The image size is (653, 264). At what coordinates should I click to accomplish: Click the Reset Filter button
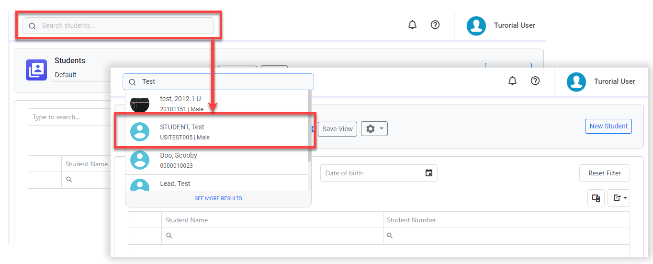tap(604, 173)
